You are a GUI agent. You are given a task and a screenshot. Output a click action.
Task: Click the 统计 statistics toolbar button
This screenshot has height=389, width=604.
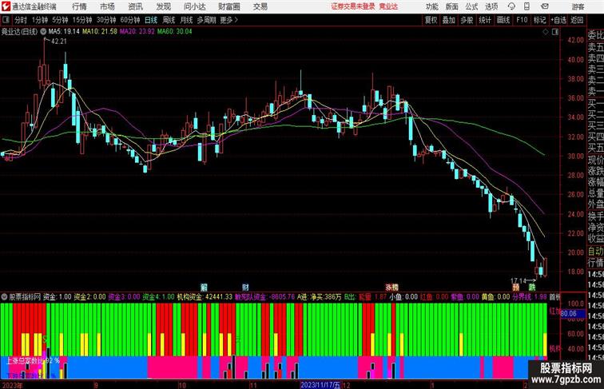[485, 20]
